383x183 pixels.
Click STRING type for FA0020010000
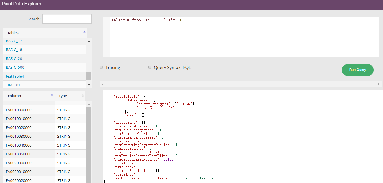click(64, 172)
